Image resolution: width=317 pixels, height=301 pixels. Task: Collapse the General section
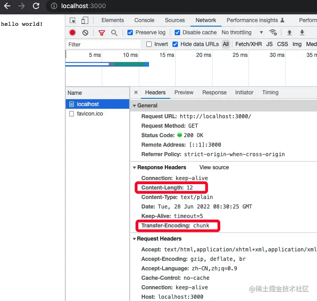(x=134, y=106)
